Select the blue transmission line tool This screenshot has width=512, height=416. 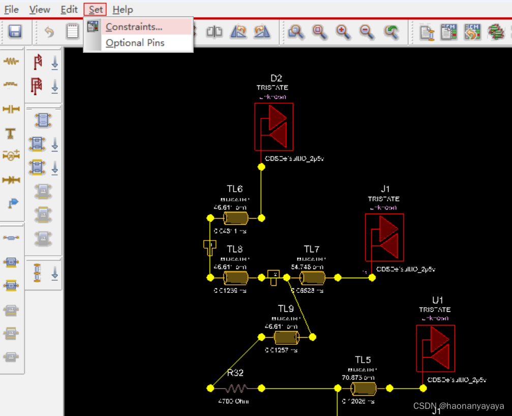[11, 237]
